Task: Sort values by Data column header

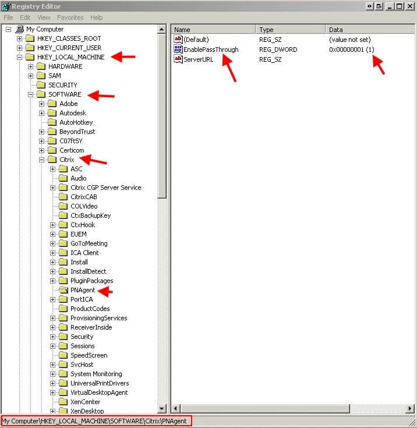Action: pyautogui.click(x=370, y=29)
